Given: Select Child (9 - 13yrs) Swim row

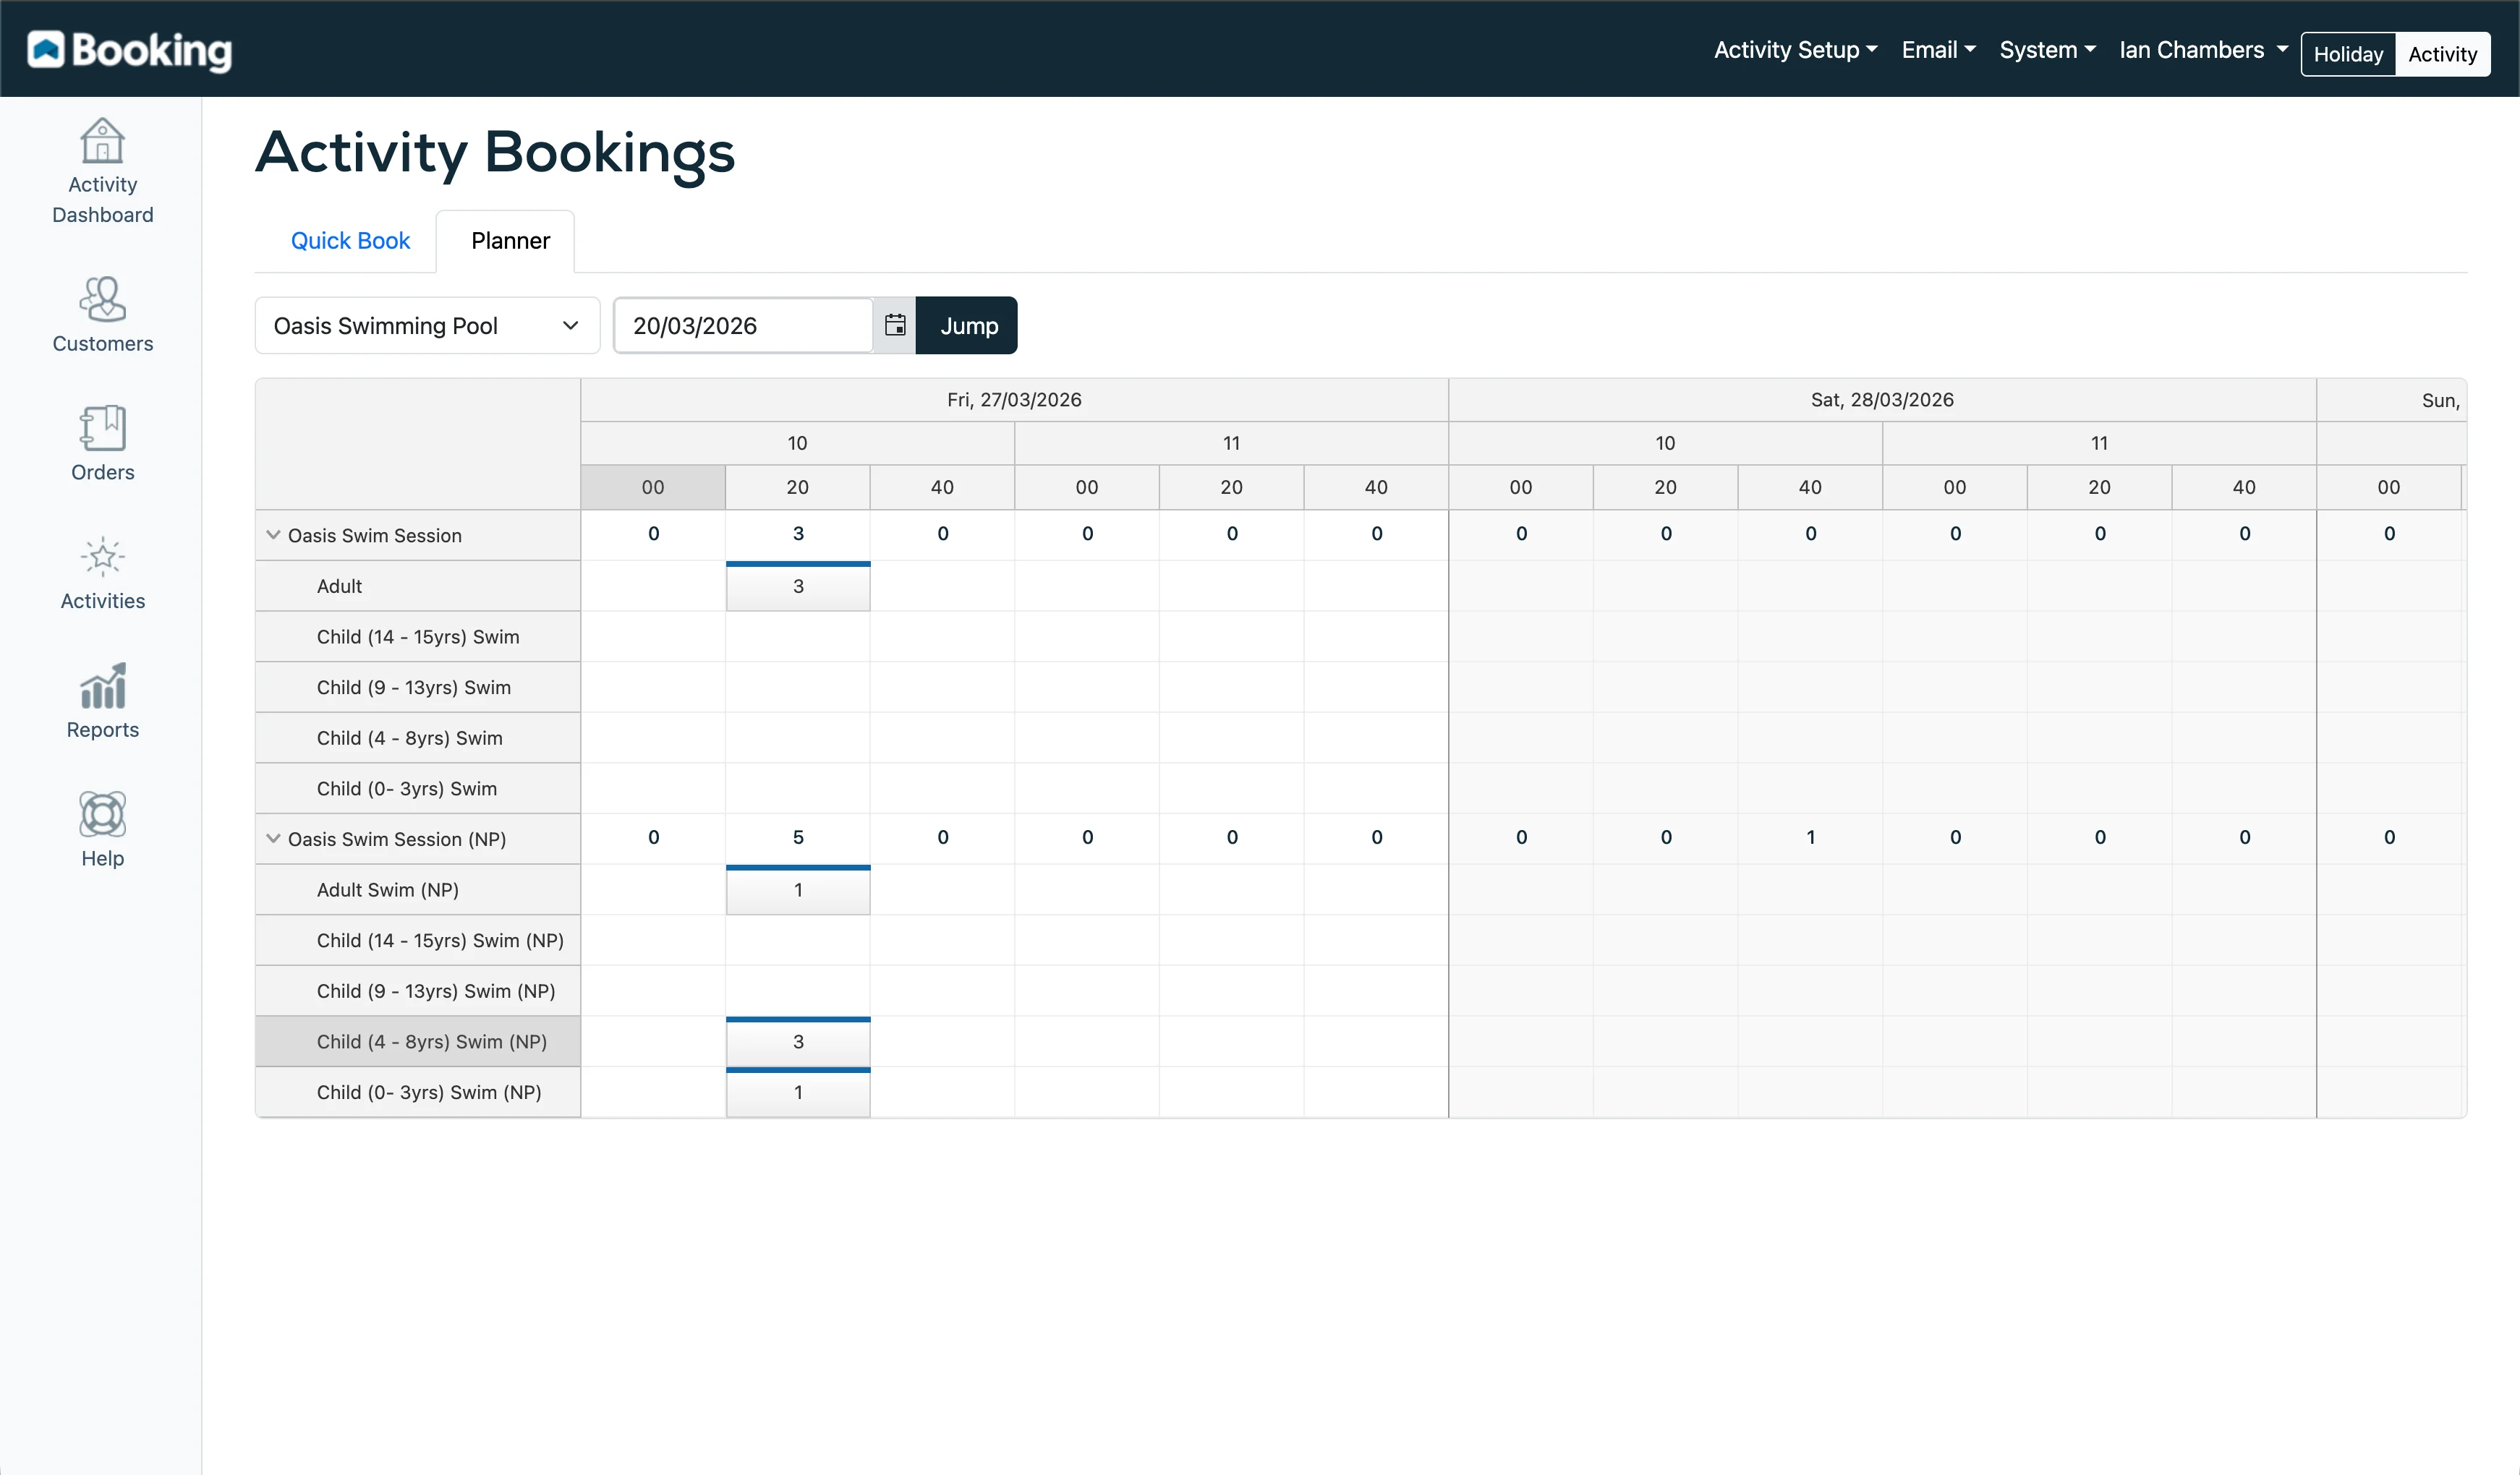Looking at the screenshot, I should [418, 688].
